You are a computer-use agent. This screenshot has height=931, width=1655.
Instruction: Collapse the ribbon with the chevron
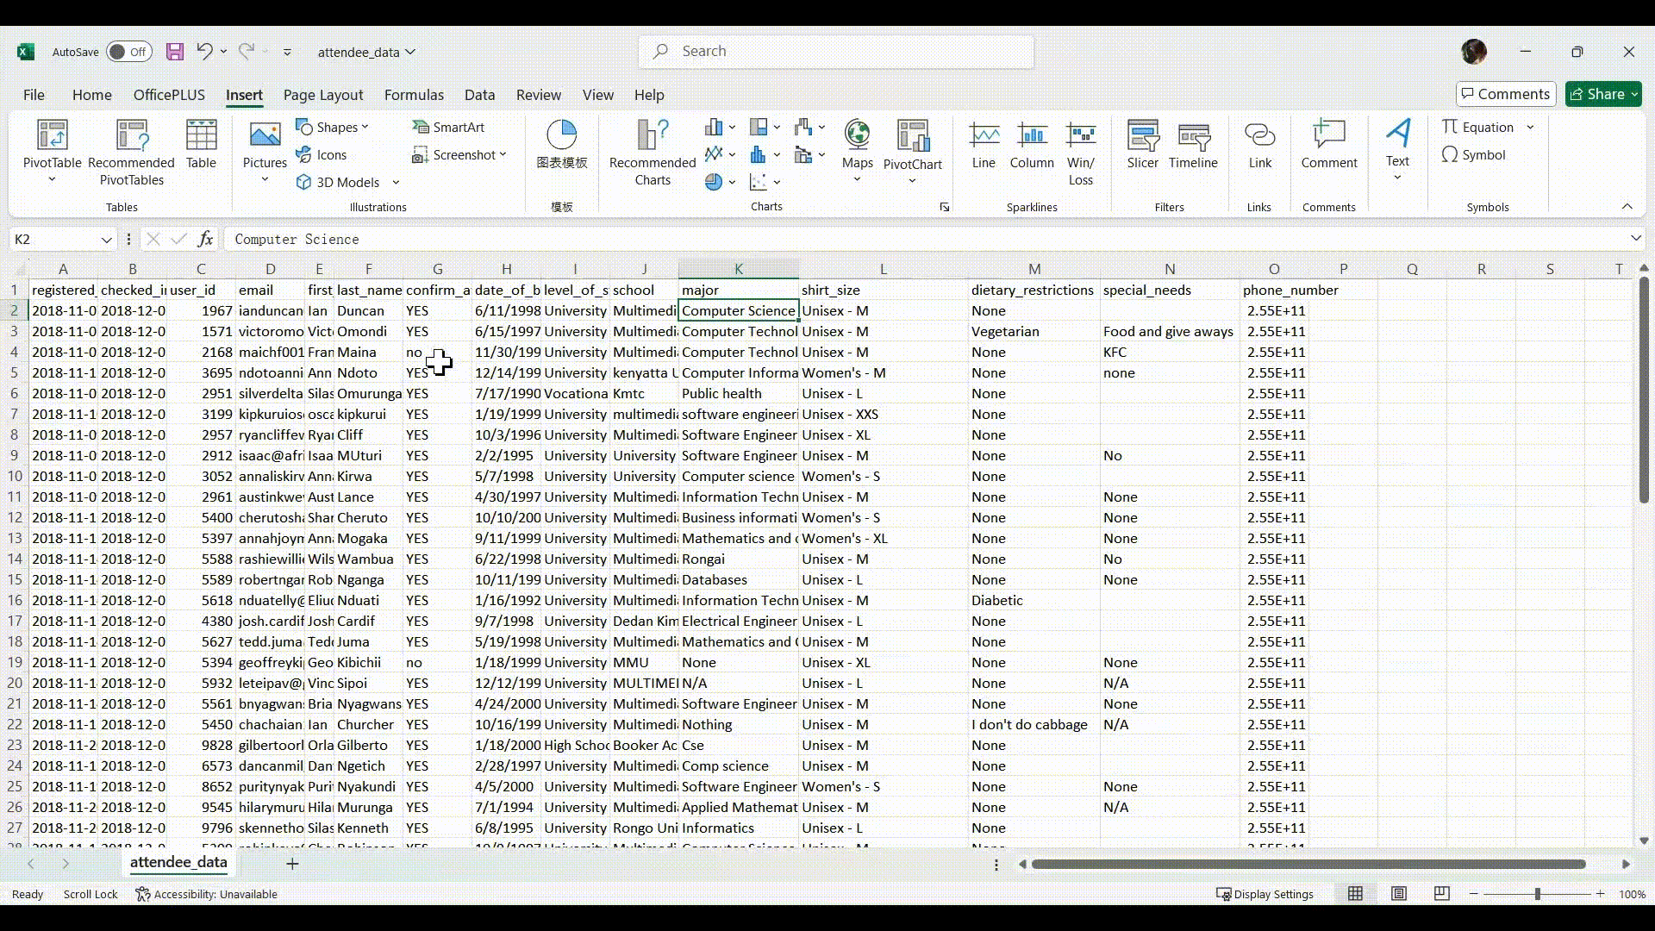click(x=1627, y=207)
